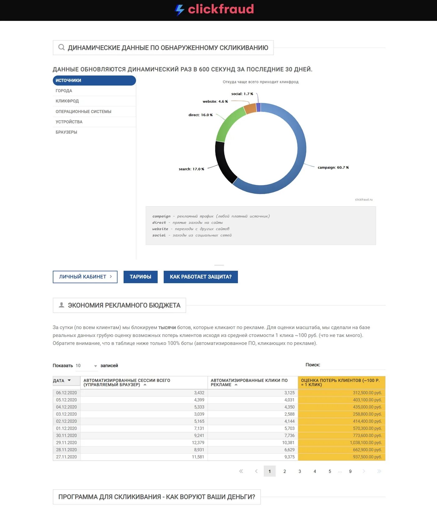This screenshot has height=508, width=437.
Task: Click the sessions value 3,432
Action: [199, 393]
